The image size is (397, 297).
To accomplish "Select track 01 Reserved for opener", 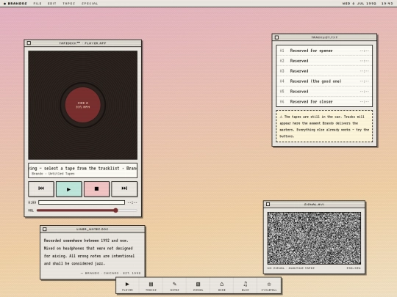I will pyautogui.click(x=324, y=51).
